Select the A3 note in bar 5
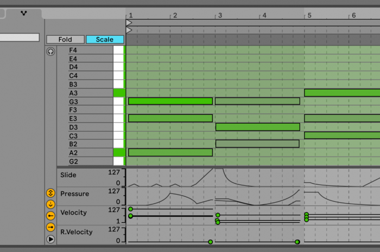 tap(342, 93)
